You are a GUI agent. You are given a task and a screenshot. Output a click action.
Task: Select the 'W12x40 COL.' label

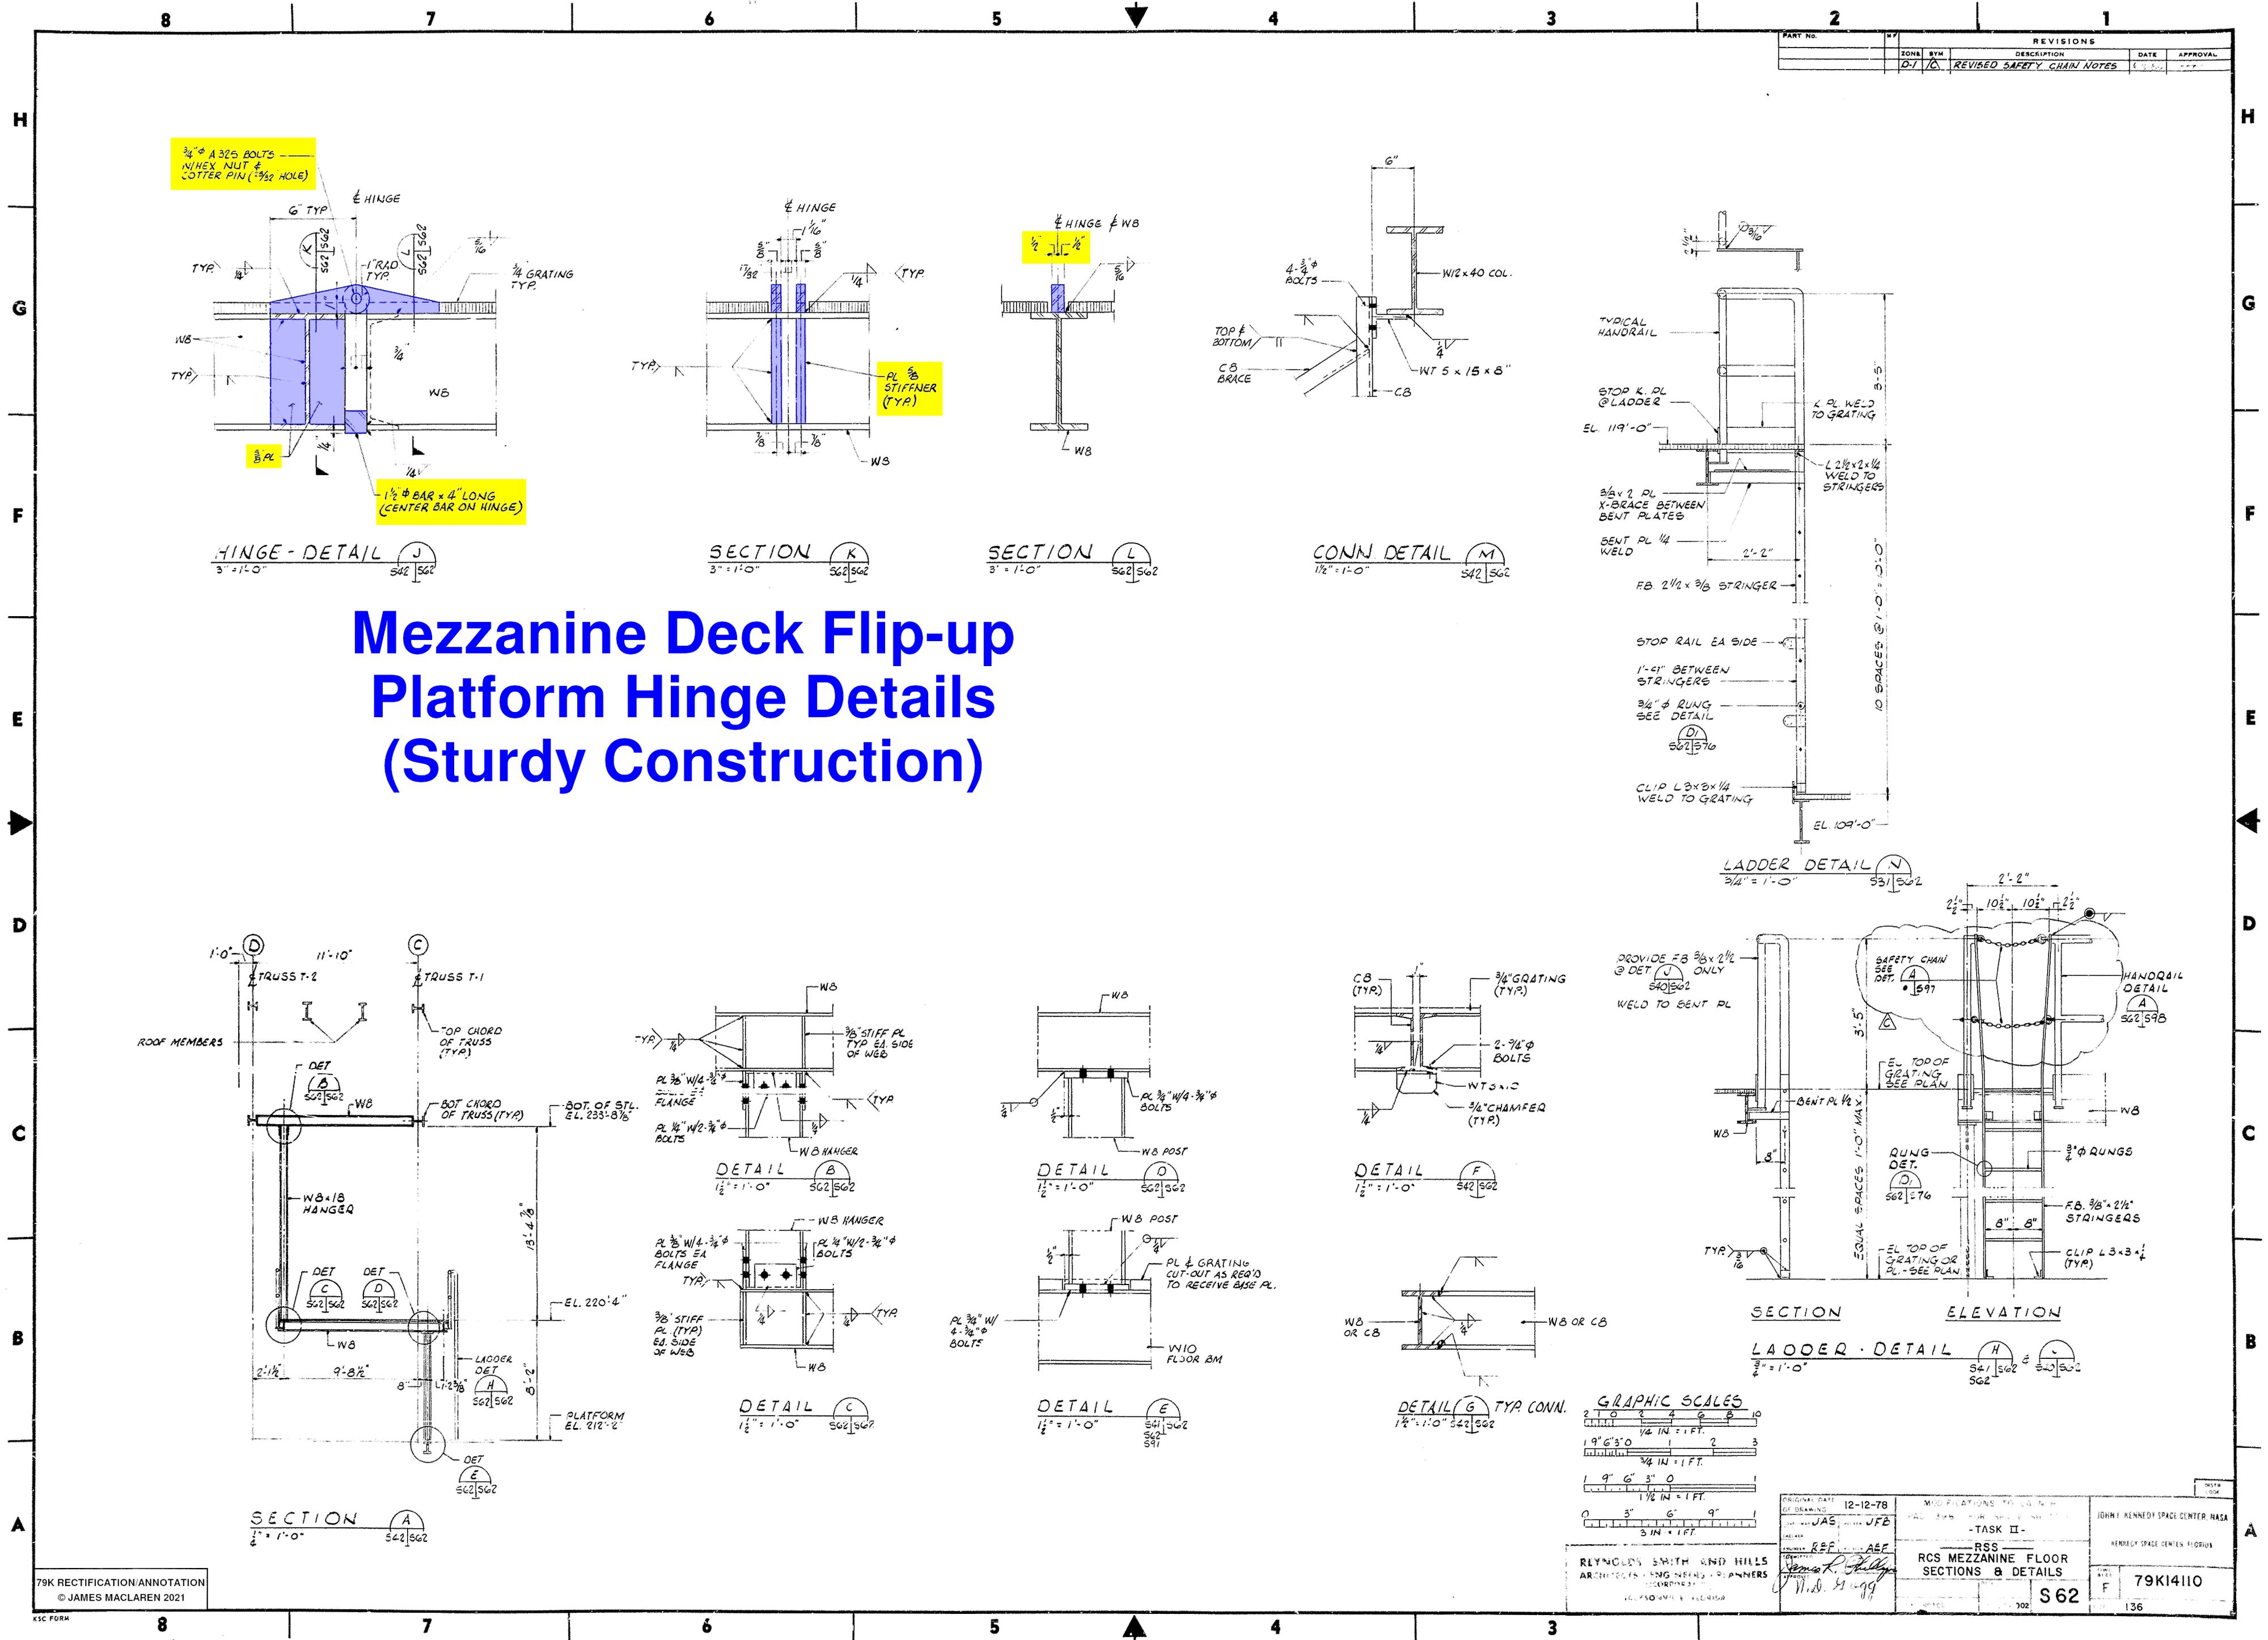(1477, 273)
